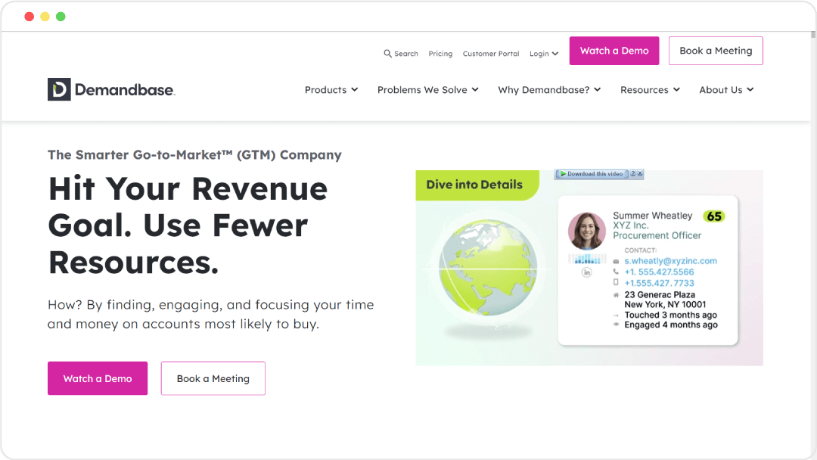Viewport: 817px width, 460px height.
Task: Click the Book a Meeting button below the headline
Action: [213, 378]
